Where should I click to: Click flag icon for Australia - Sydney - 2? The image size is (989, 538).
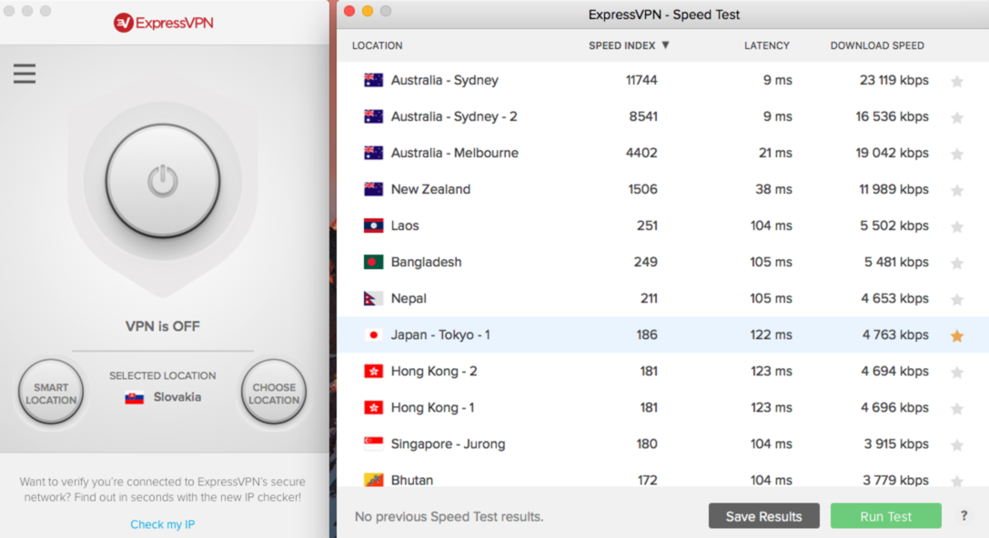click(373, 116)
